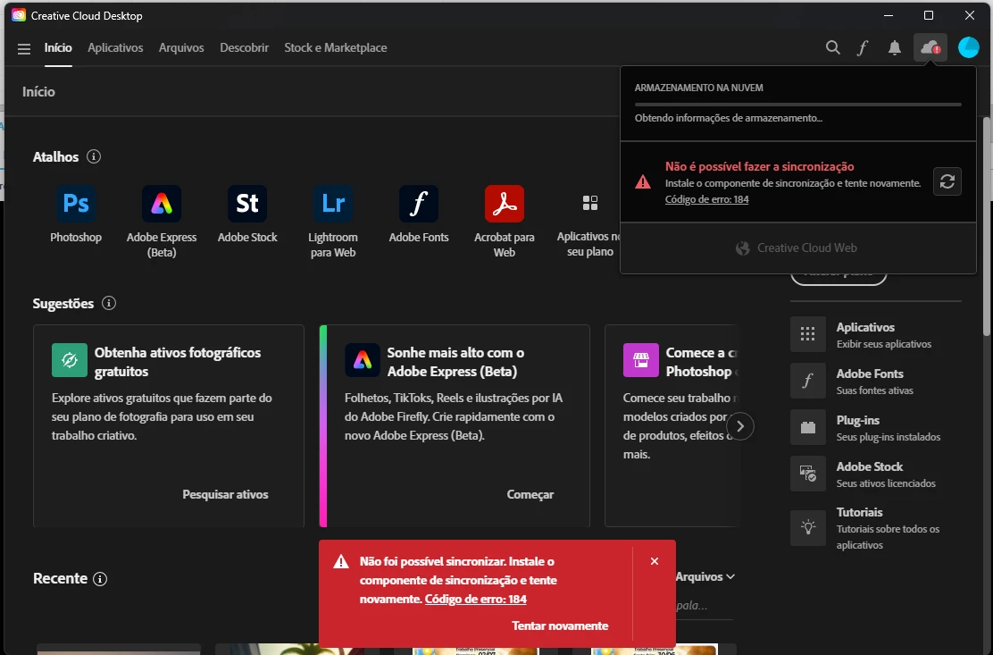The width and height of the screenshot is (993, 655).
Task: Open the hamburger menu
Action: pyautogui.click(x=24, y=49)
